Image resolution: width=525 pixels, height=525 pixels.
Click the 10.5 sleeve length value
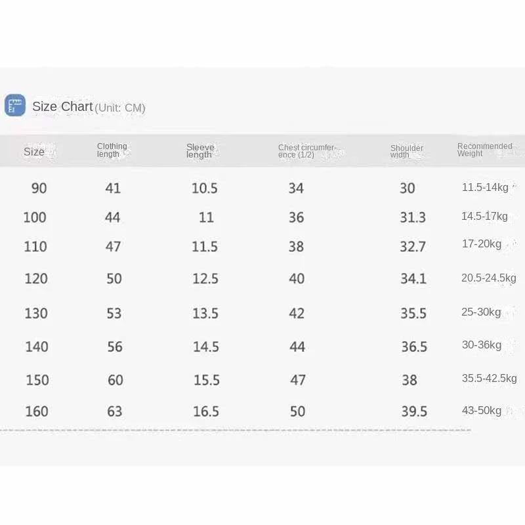[205, 188]
